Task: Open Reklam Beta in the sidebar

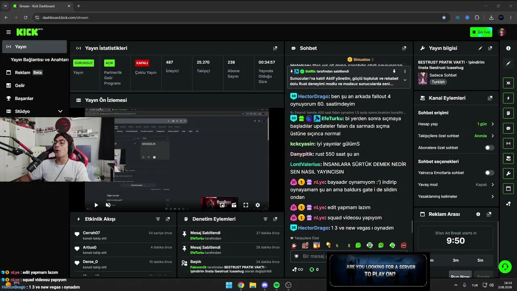Action: point(34,73)
